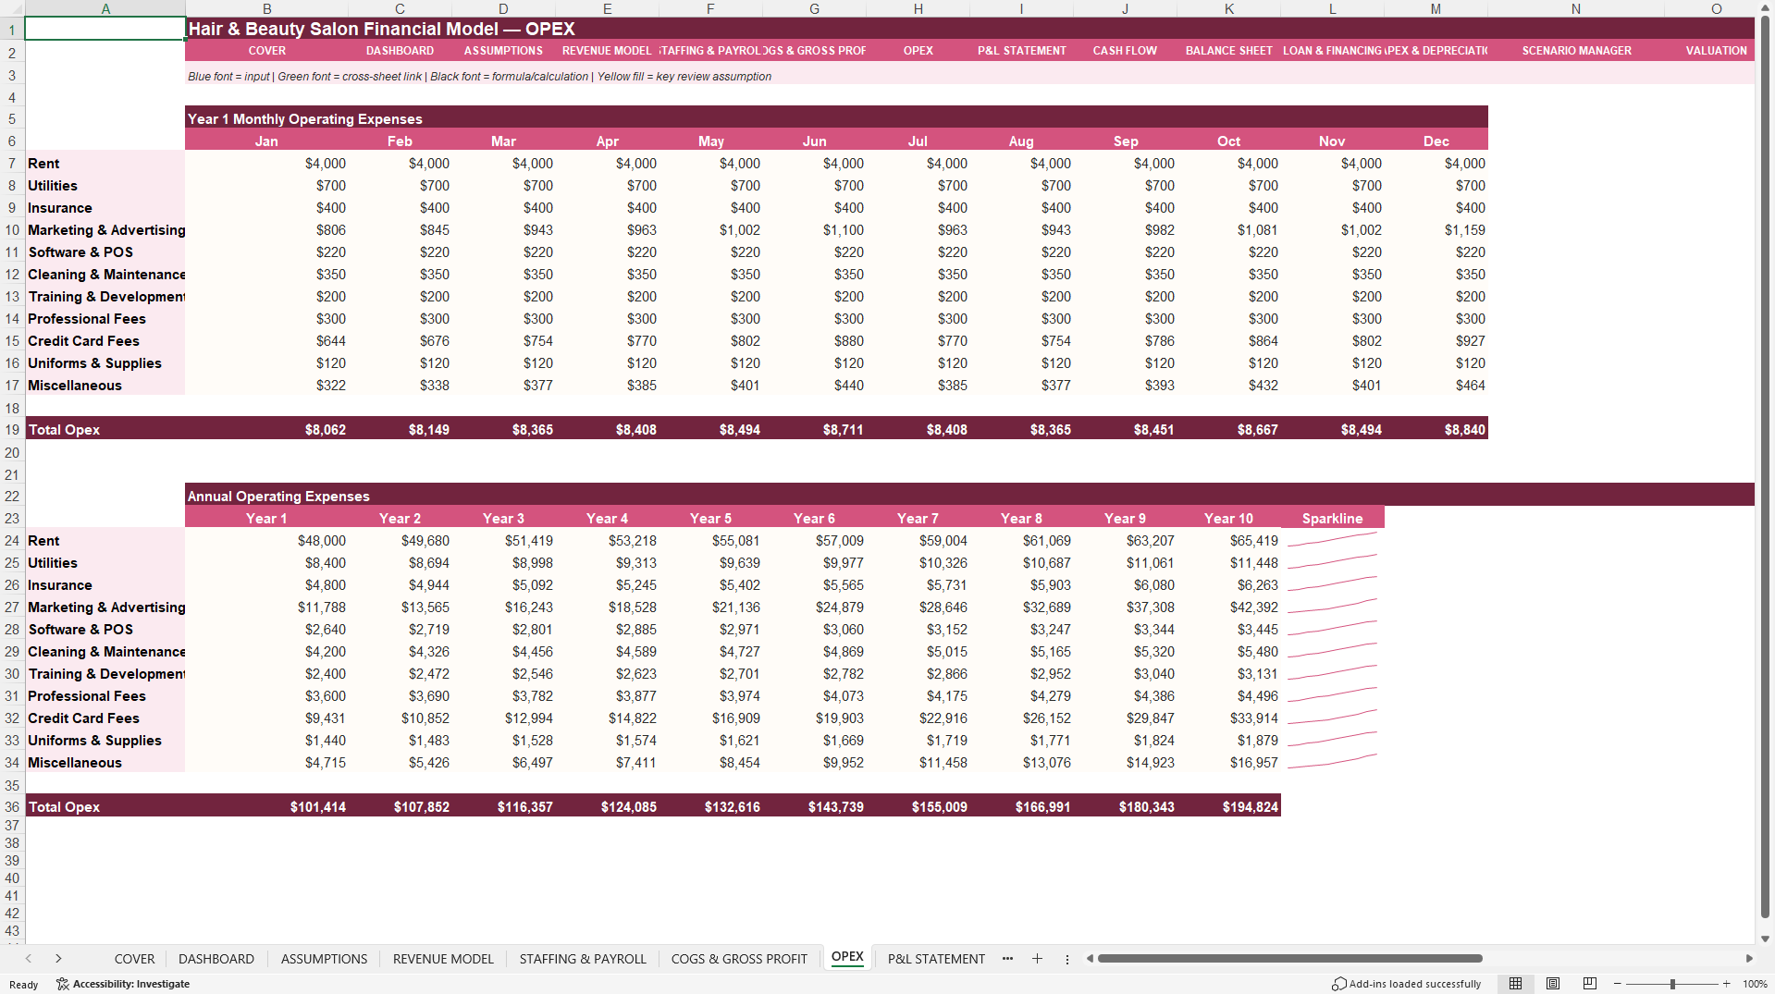Open the STAFFING & PAYROLL sheet tab
Screen dimensions: 1775x994
583,959
